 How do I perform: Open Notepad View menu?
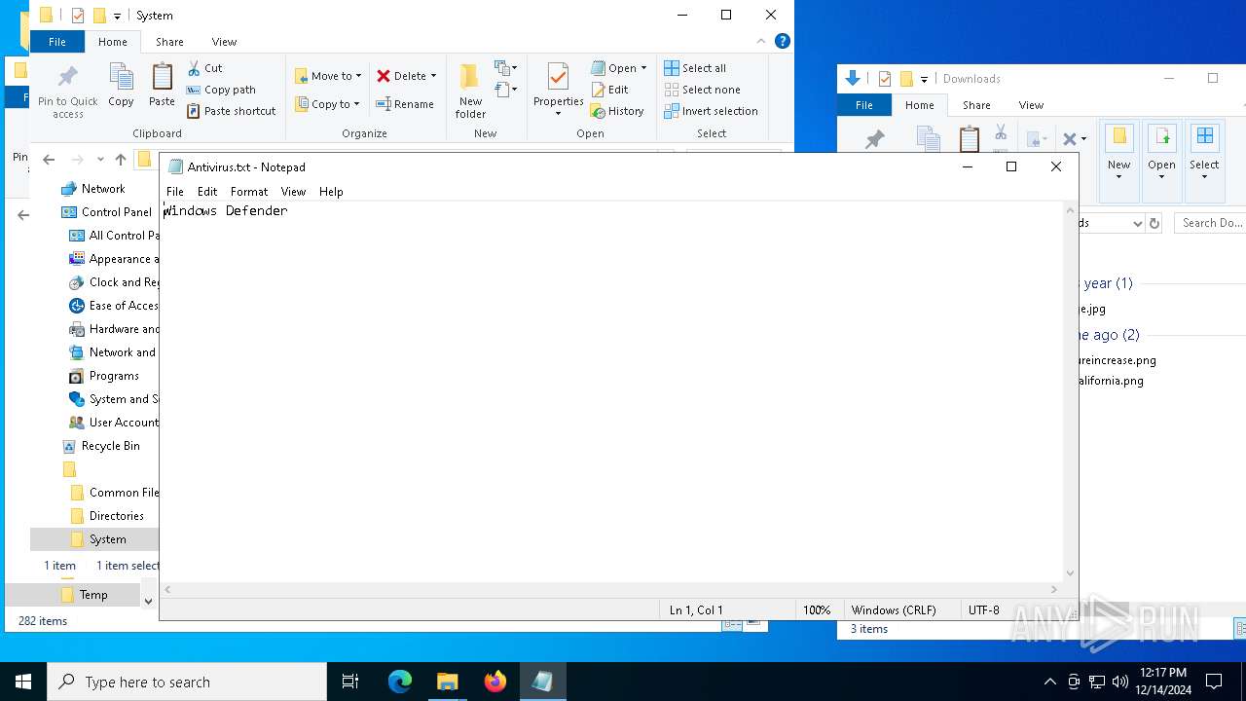[x=293, y=192]
